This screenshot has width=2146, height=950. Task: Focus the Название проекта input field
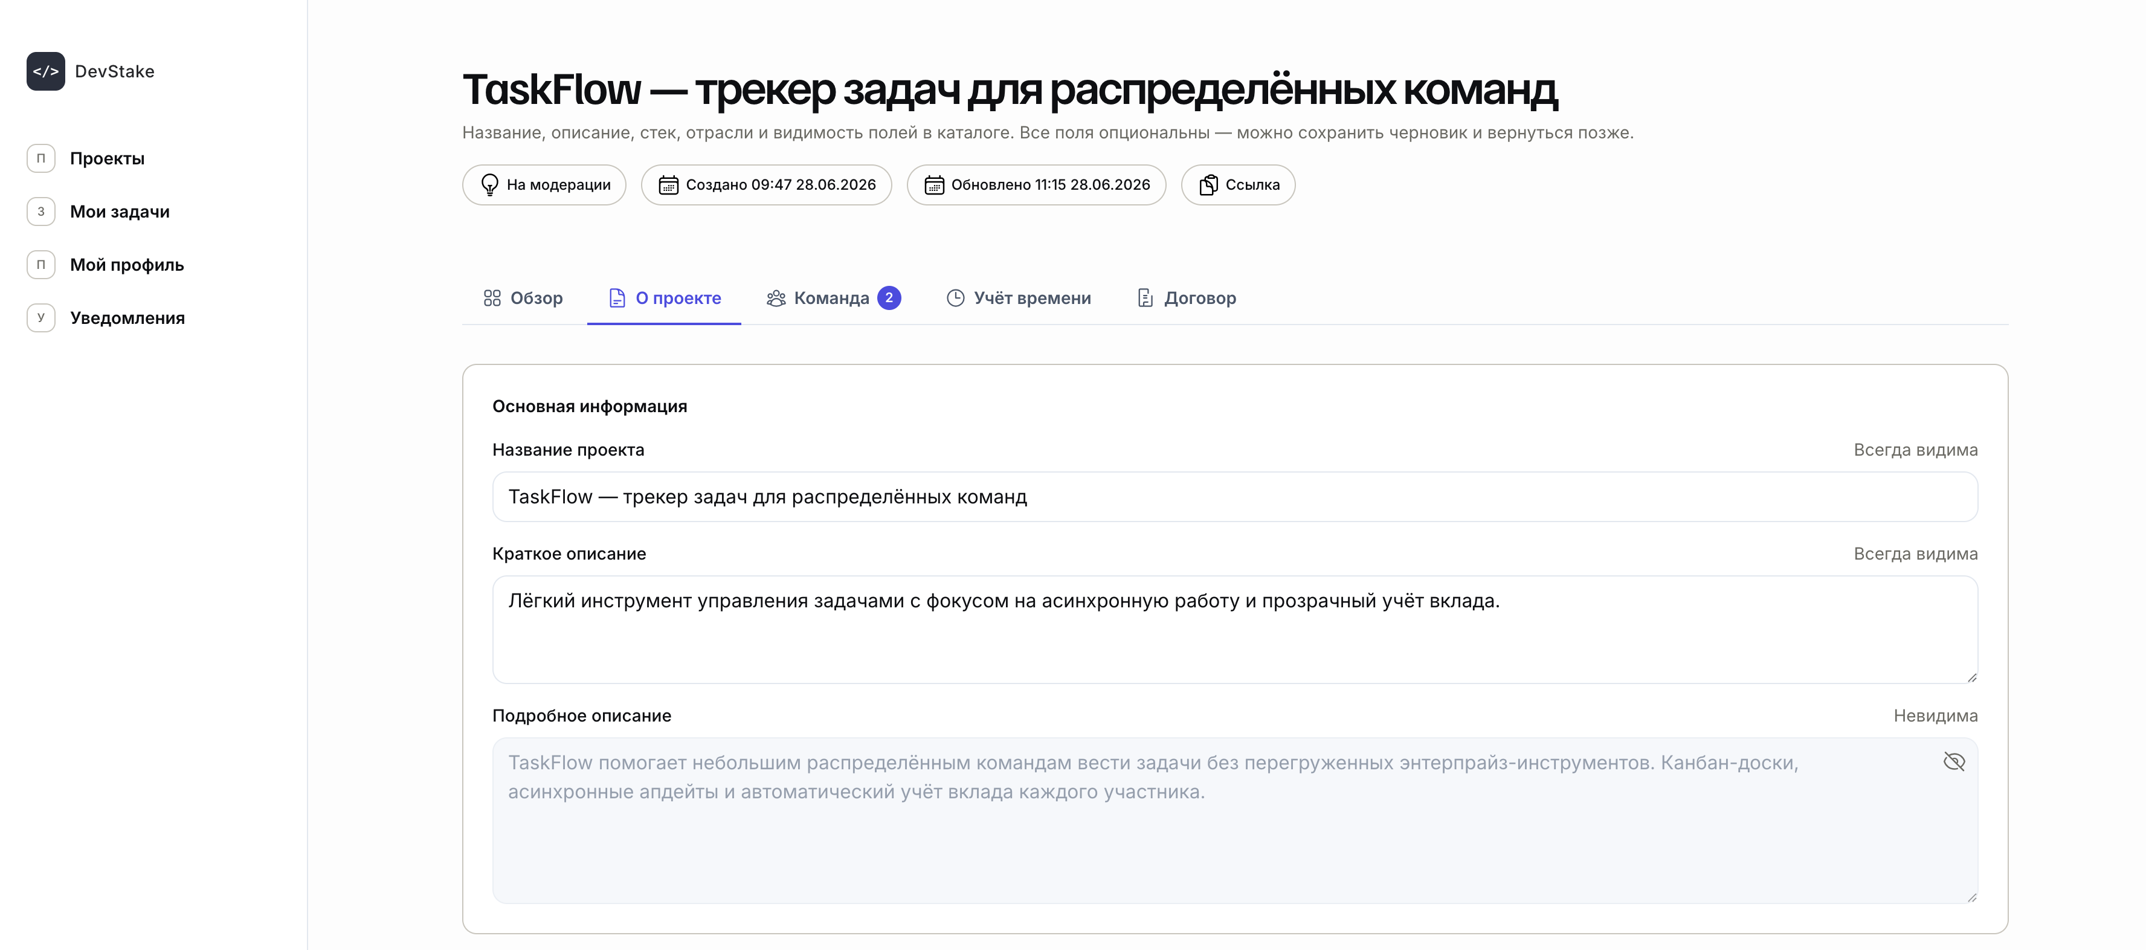click(x=1235, y=497)
